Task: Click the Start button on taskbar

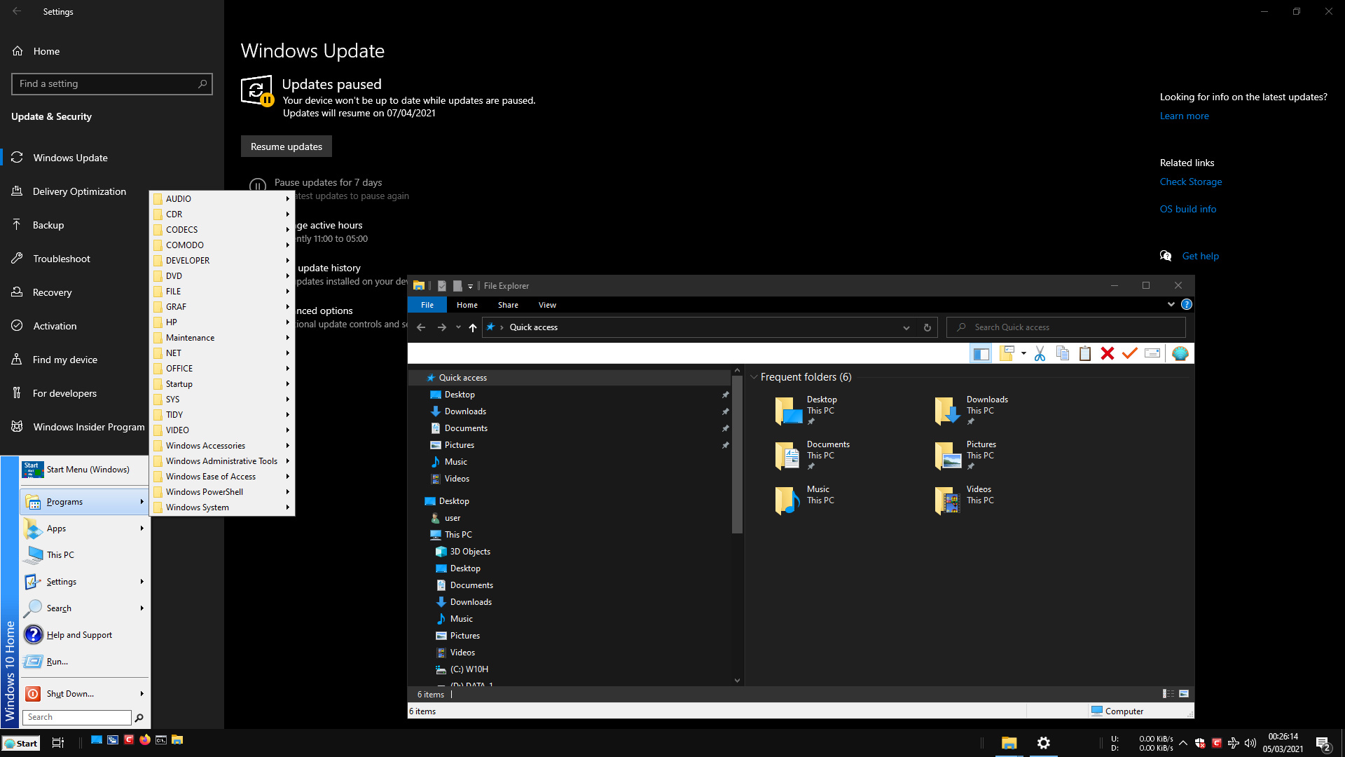Action: point(21,743)
